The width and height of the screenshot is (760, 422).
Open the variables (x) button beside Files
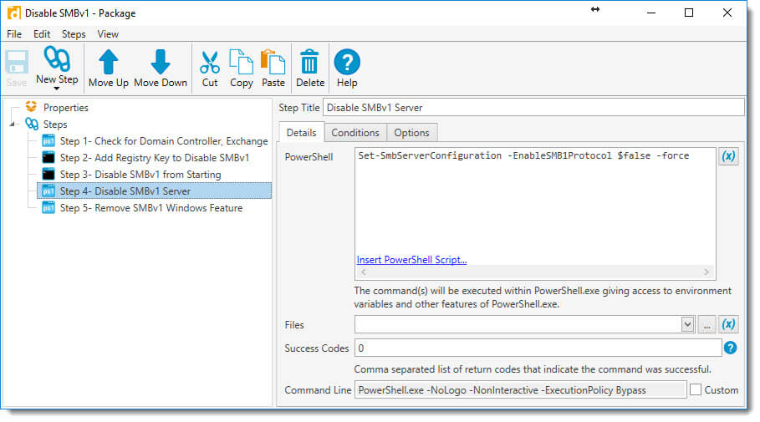(x=728, y=324)
